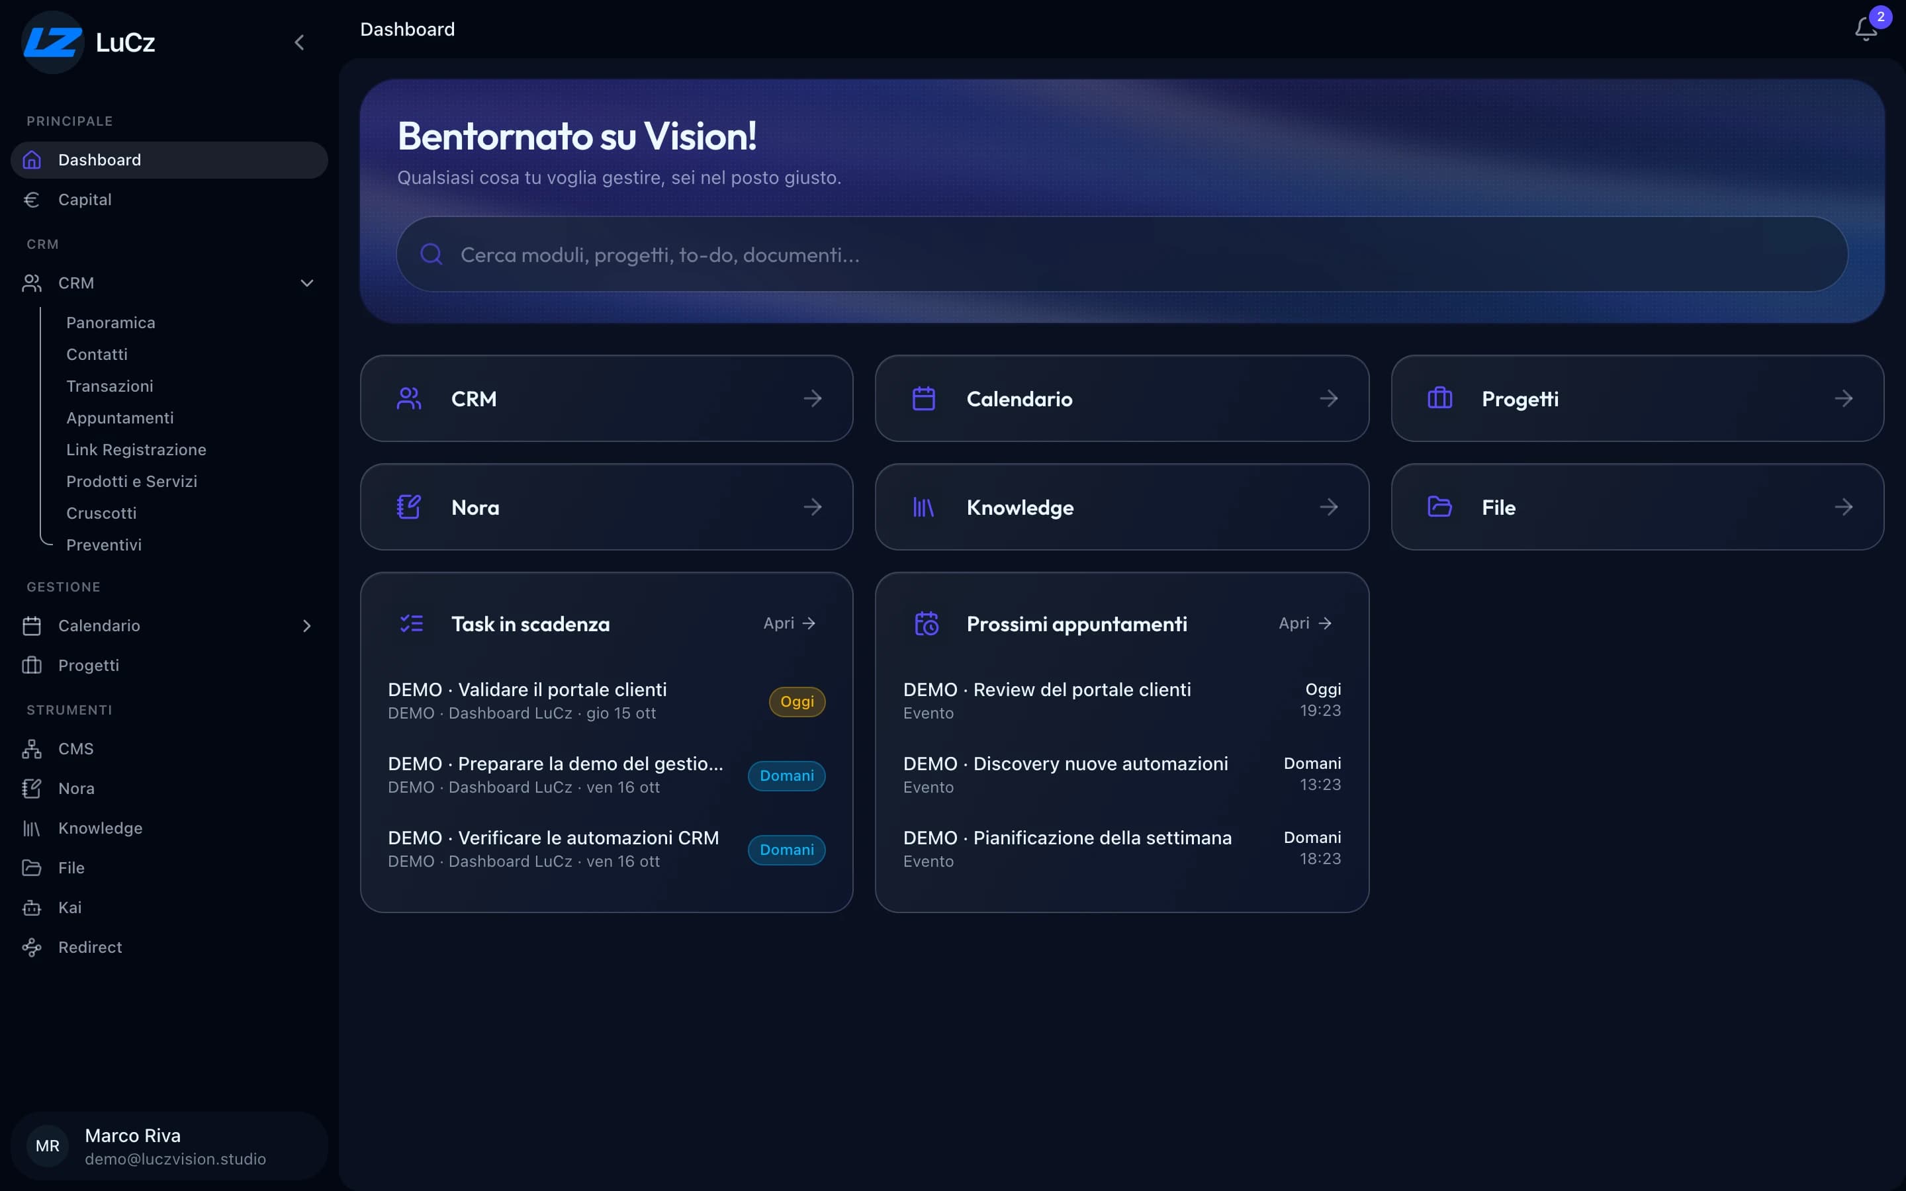Open the Knowledge dashboard card
The height and width of the screenshot is (1191, 1906).
tap(1122, 506)
